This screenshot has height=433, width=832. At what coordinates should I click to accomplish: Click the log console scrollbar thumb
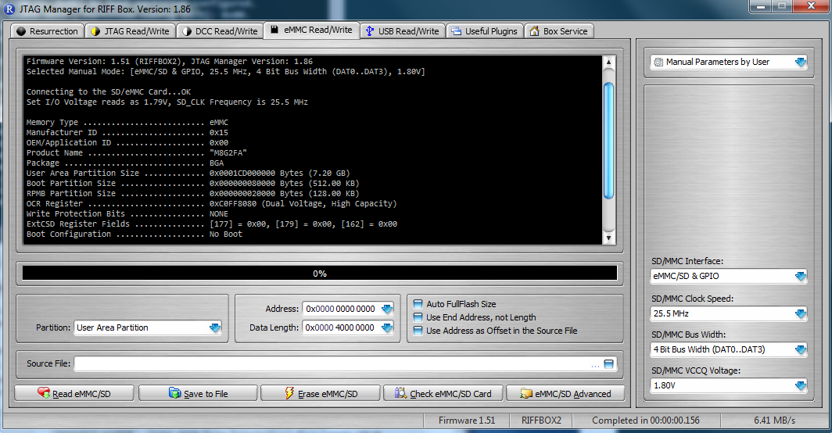[608, 141]
